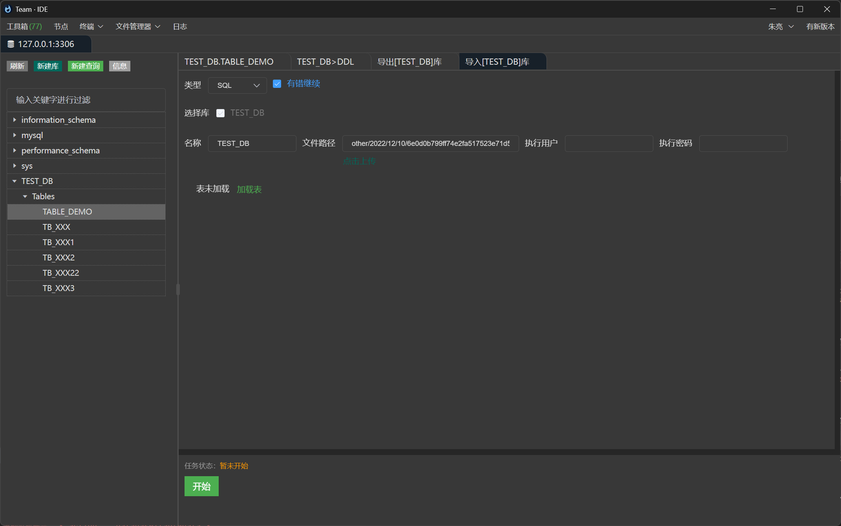Click the 加载表 link
This screenshot has width=841, height=526.
pos(249,189)
